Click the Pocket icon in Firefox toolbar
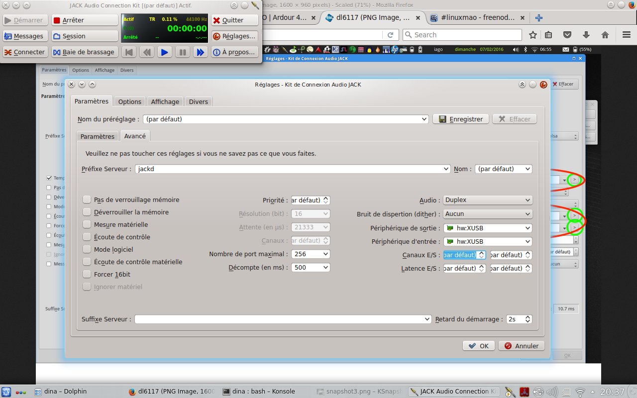637x398 pixels. point(567,35)
